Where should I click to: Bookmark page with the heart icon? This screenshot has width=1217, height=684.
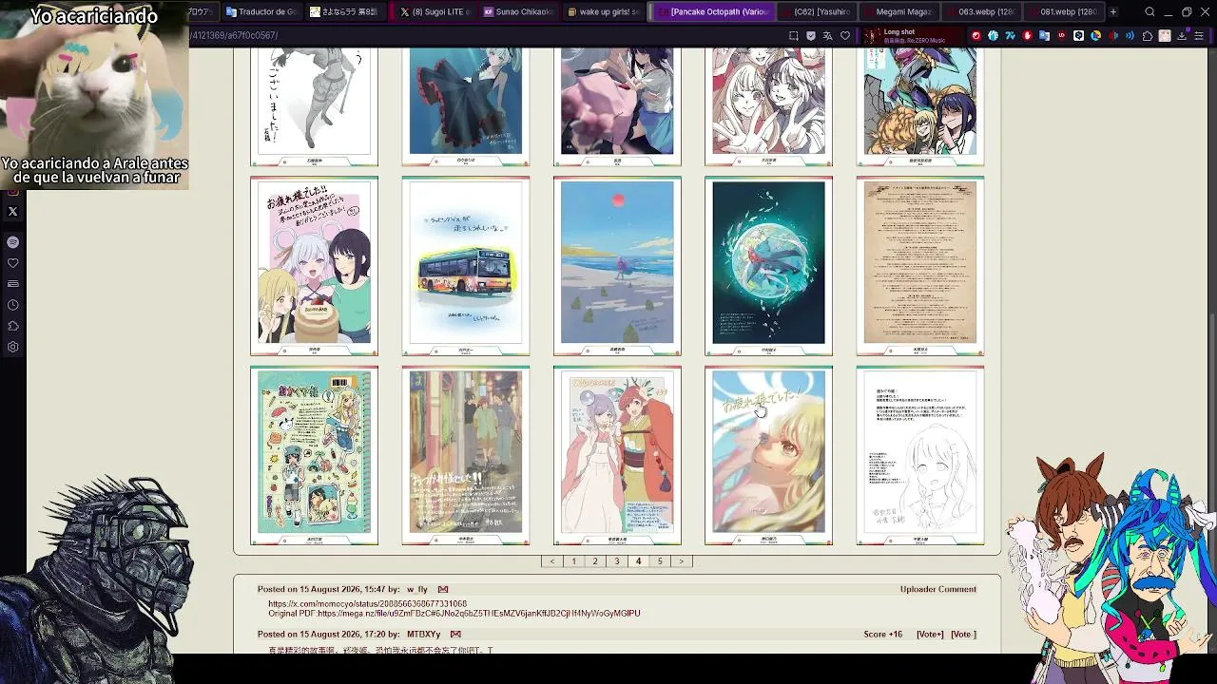coord(845,36)
